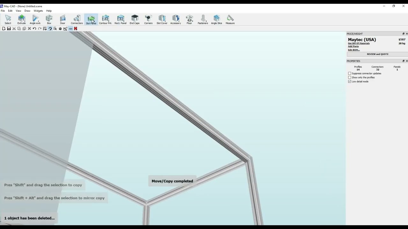The height and width of the screenshot is (229, 408).
Task: Open the Edit menu
Action: pyautogui.click(x=10, y=11)
